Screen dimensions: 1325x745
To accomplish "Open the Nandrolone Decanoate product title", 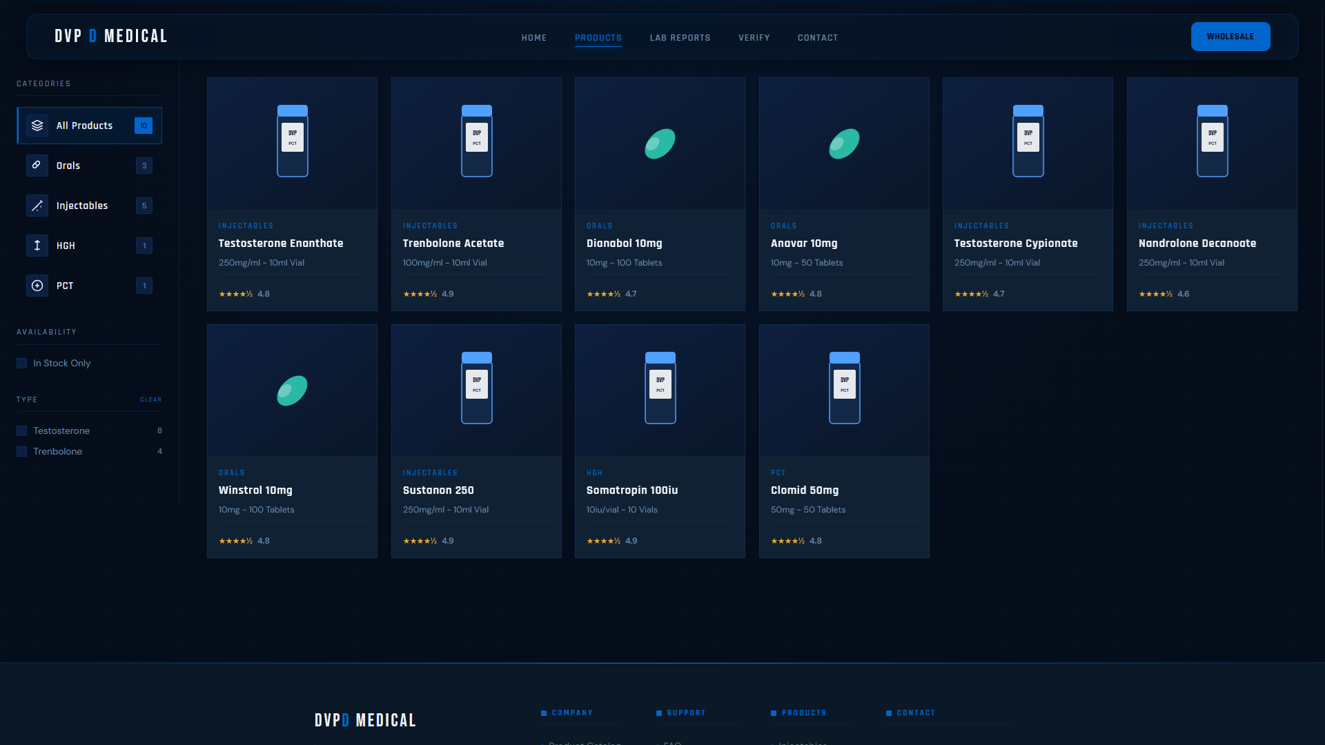I will 1197,244.
